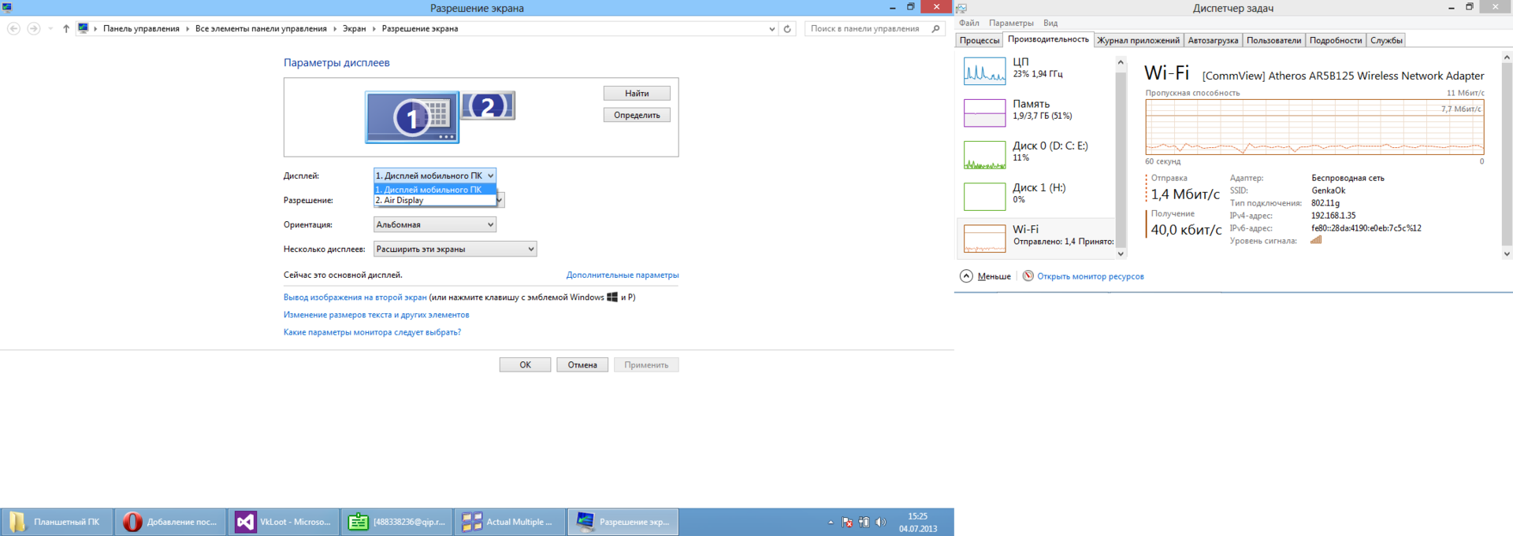Open the Ориентация dropdown

pos(435,224)
